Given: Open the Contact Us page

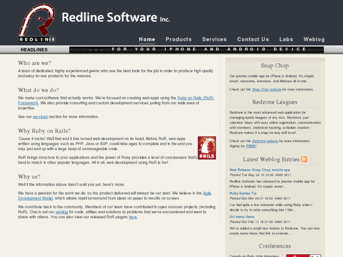Looking at the screenshot, I should pyautogui.click(x=253, y=39).
